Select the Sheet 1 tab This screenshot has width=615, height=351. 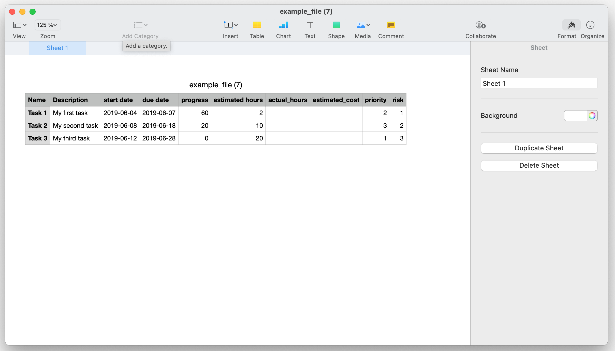point(57,48)
